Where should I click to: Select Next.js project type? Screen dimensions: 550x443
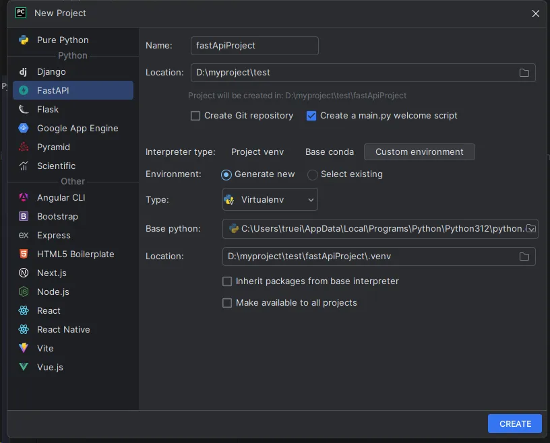(x=73, y=273)
